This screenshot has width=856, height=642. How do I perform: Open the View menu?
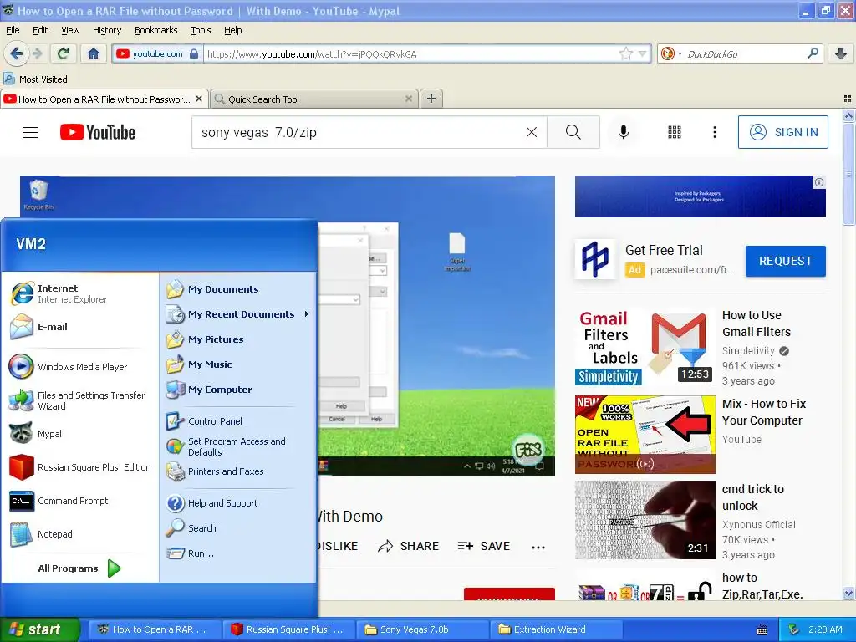pyautogui.click(x=70, y=30)
